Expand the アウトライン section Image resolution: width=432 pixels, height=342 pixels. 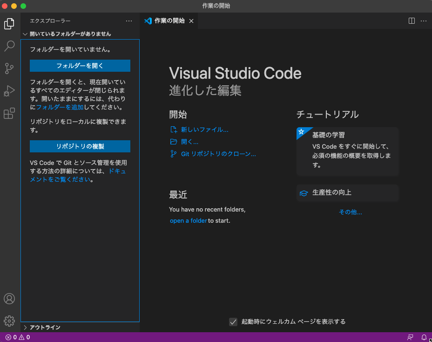(80, 328)
